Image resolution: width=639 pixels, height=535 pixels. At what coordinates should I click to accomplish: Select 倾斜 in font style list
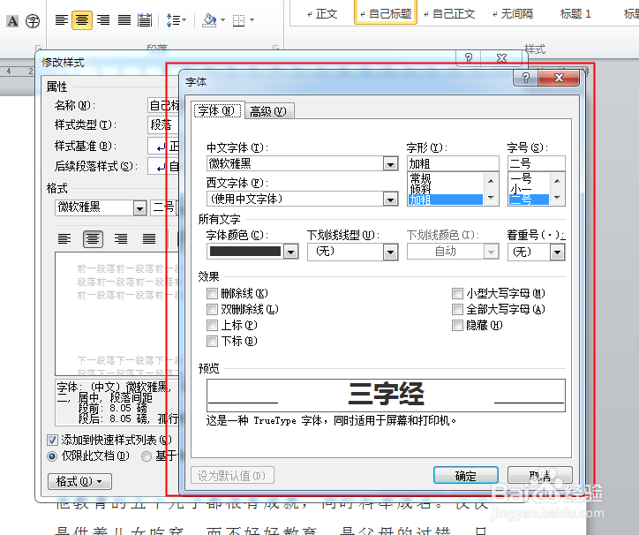click(445, 188)
